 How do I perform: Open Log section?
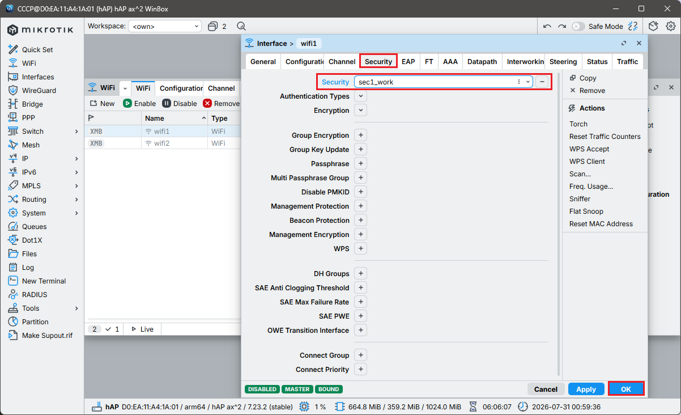coord(28,267)
